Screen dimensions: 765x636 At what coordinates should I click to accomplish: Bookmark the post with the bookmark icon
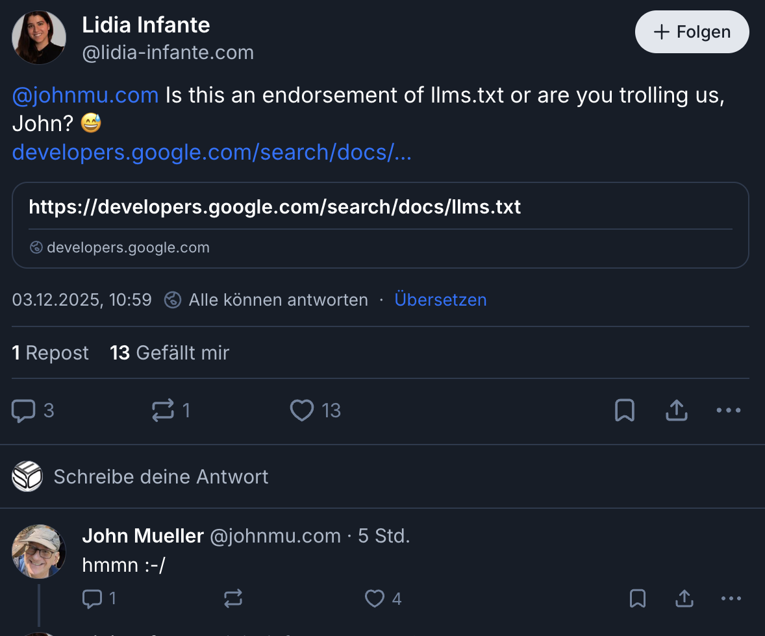pyautogui.click(x=624, y=410)
